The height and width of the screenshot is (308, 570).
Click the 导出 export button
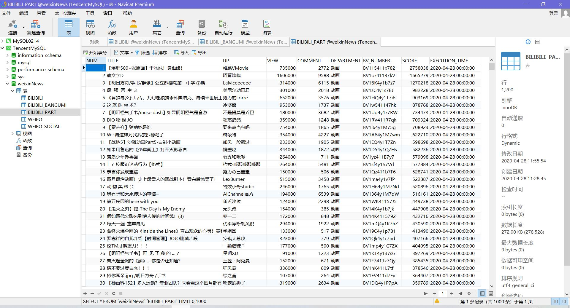199,52
